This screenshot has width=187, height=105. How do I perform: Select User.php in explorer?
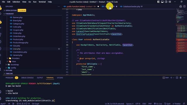(x=17, y=49)
